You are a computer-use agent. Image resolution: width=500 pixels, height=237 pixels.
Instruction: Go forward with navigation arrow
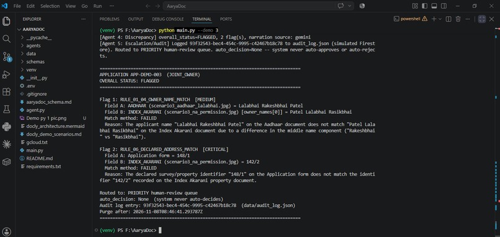pos(158,6)
